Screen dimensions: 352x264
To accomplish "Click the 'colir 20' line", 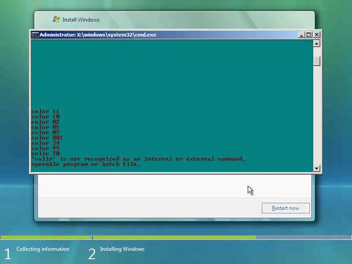I will 46,154.
